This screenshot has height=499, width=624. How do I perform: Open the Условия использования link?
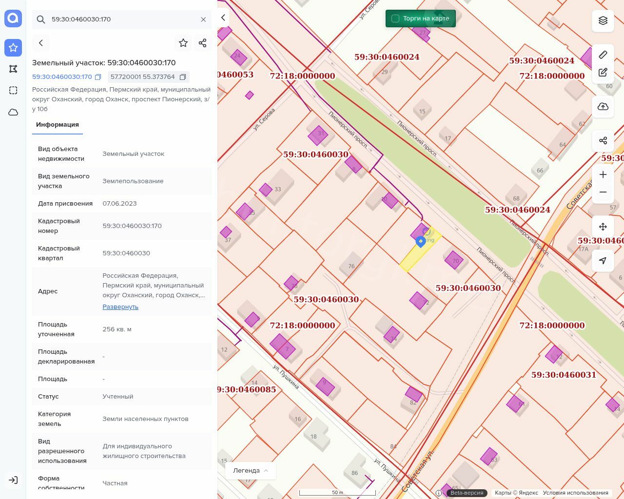575,493
